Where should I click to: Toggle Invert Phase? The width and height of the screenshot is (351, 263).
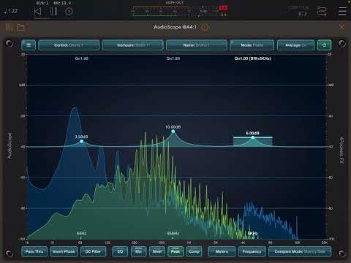point(64,251)
